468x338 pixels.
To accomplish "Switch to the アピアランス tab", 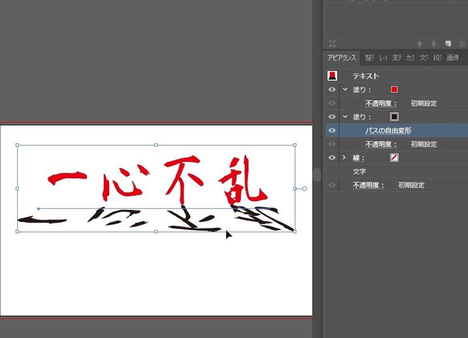I will coord(342,58).
